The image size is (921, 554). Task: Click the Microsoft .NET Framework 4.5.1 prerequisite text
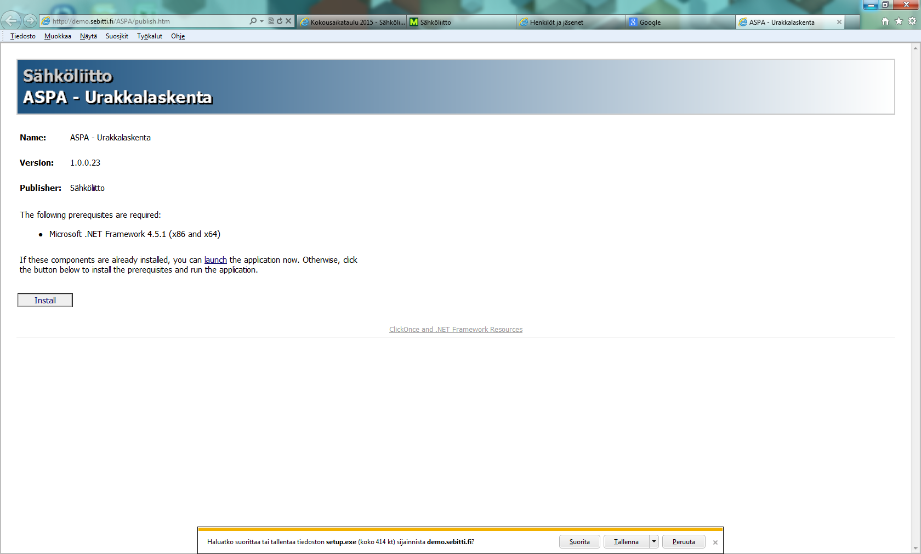click(135, 234)
